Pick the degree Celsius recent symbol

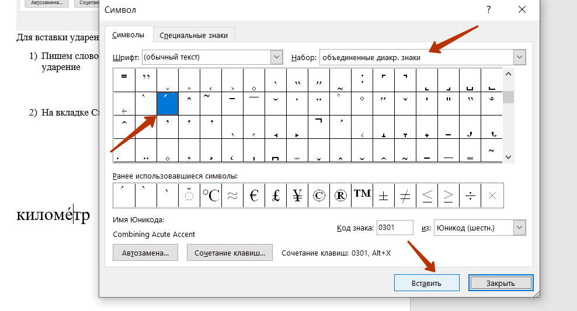pyautogui.click(x=211, y=195)
